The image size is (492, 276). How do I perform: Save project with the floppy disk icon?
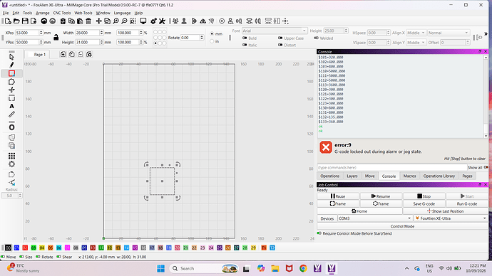[x=25, y=21]
